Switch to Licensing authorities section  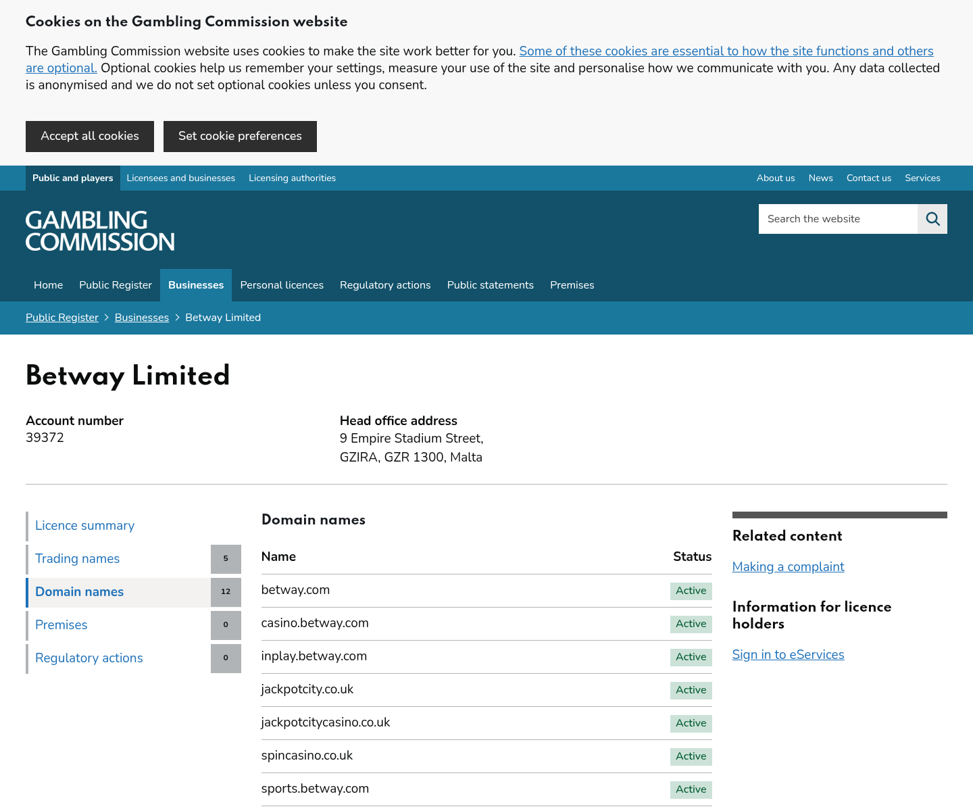pyautogui.click(x=292, y=178)
